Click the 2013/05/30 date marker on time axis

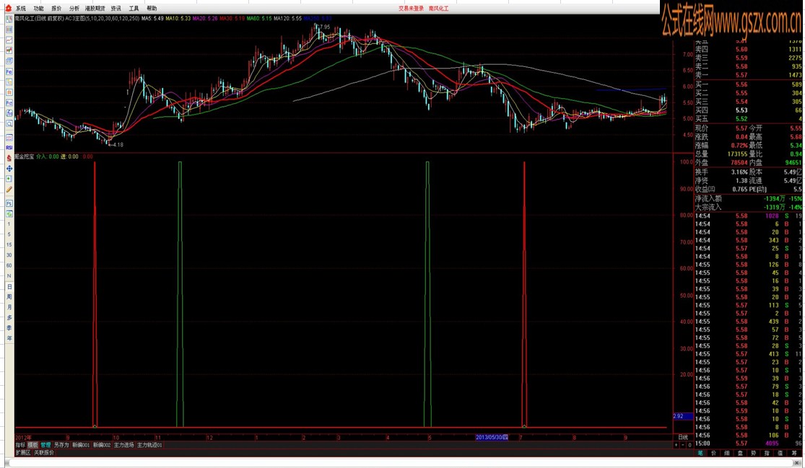point(492,437)
